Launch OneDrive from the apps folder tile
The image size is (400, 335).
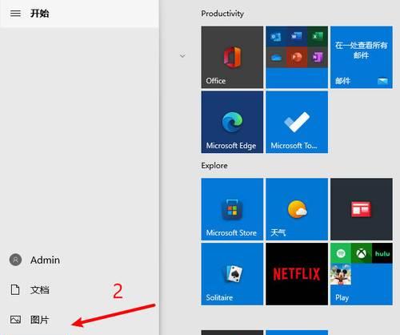pos(276,57)
